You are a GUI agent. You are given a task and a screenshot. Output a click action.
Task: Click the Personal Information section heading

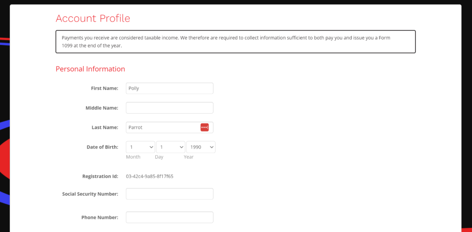pyautogui.click(x=90, y=69)
